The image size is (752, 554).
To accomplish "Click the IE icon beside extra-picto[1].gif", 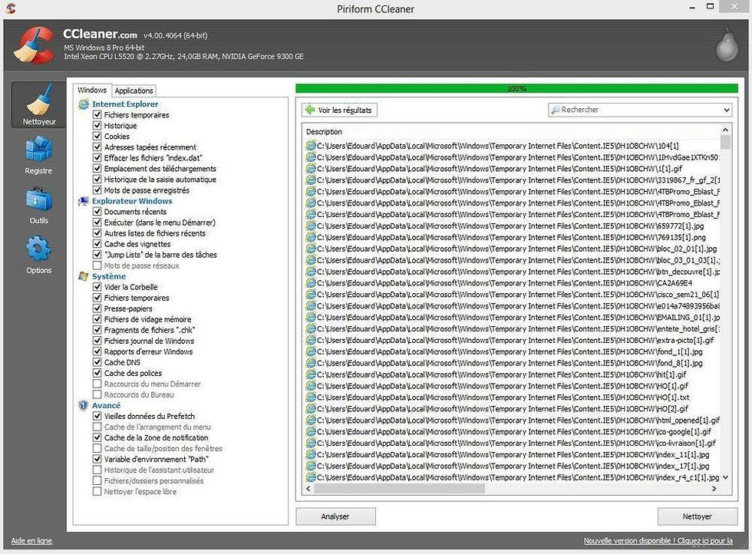I will coord(311,340).
